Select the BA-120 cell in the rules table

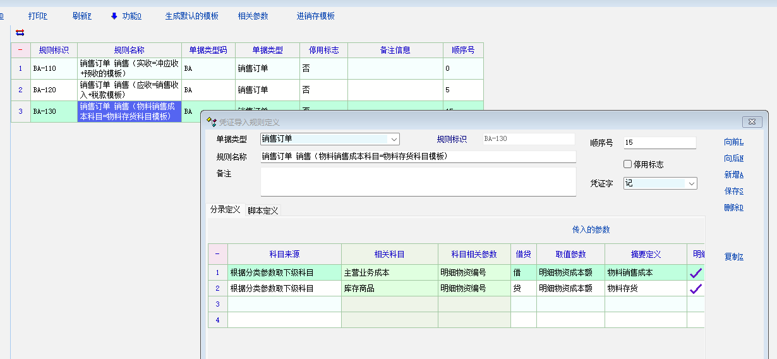54,90
